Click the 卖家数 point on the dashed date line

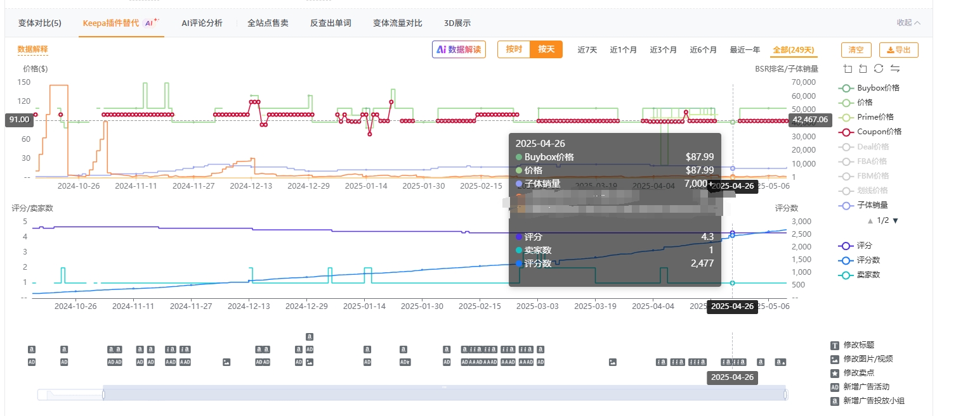pyautogui.click(x=733, y=283)
